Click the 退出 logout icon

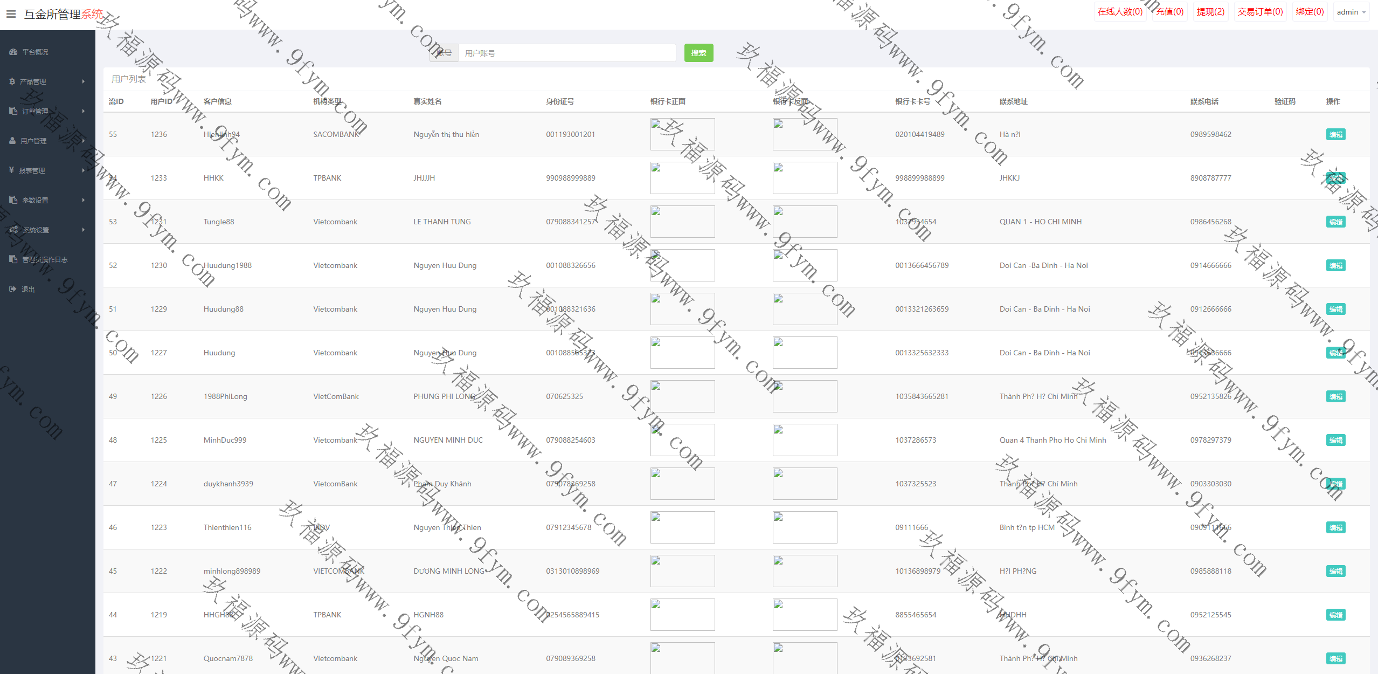tap(13, 289)
